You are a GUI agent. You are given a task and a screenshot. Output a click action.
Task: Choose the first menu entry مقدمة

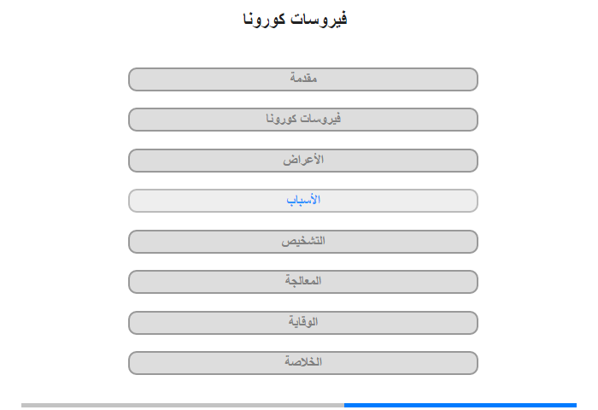302,79
